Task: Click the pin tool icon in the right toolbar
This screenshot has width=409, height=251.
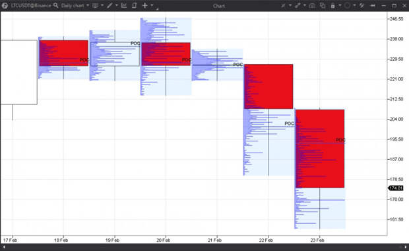Action: [x=283, y=5]
